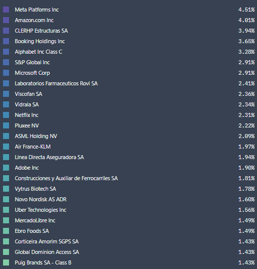Click the 1.97% value
This screenshot has width=257, height=269.
point(246,147)
